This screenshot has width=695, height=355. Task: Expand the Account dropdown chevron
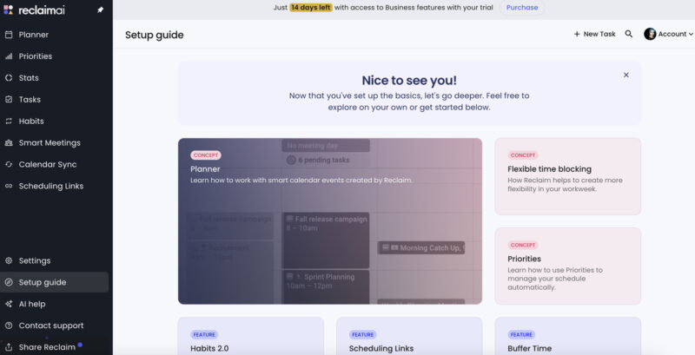tap(691, 34)
